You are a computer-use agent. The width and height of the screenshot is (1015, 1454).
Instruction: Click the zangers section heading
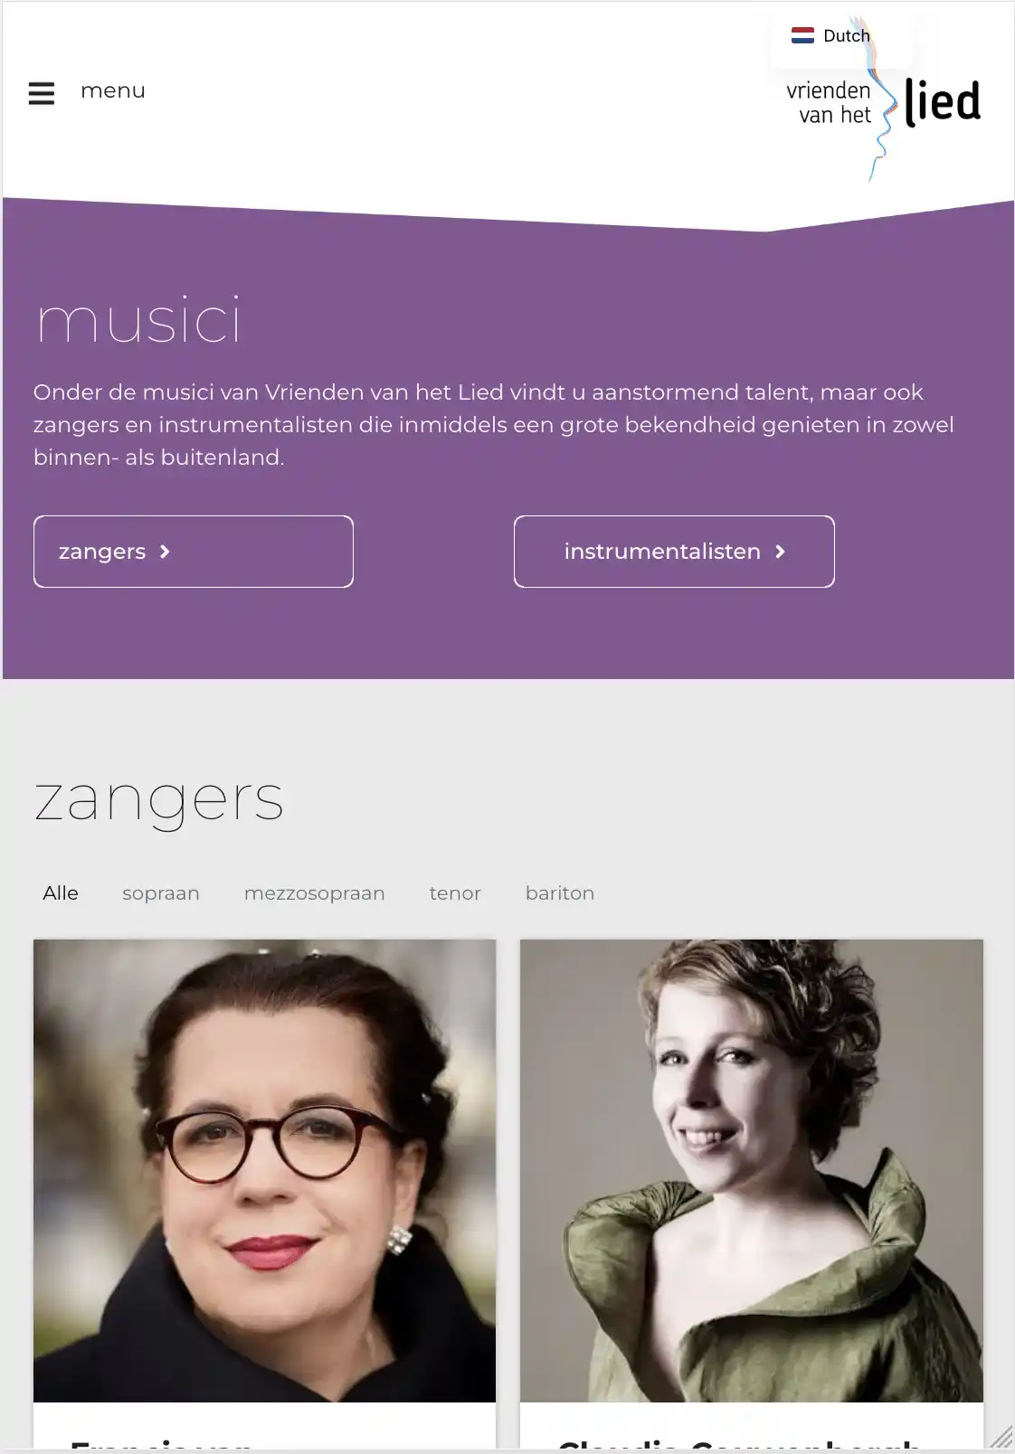point(159,801)
